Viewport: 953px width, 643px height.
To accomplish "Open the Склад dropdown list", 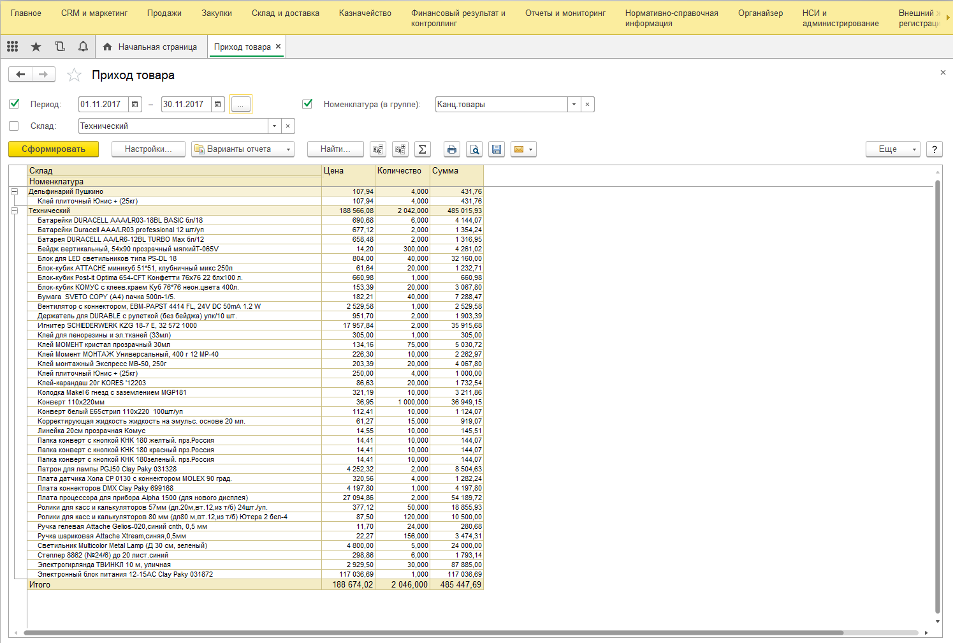I will coord(275,126).
